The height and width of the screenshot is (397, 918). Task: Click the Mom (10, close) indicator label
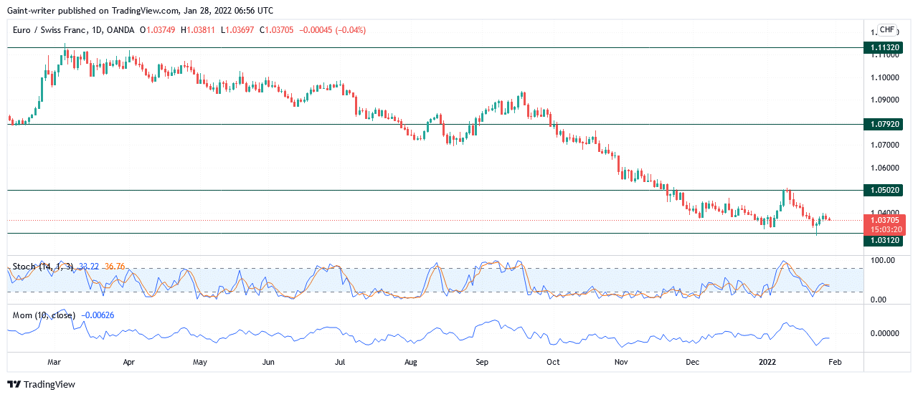coord(44,315)
